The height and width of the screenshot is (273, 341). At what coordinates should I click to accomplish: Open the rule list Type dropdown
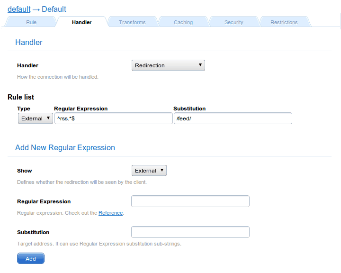pyautogui.click(x=36, y=118)
